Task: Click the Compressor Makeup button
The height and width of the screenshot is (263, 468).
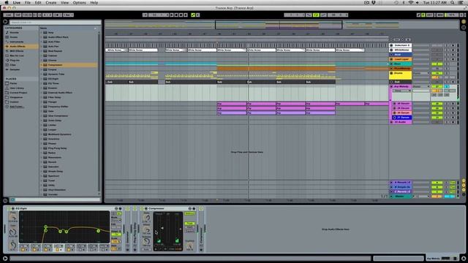Action: click(189, 213)
